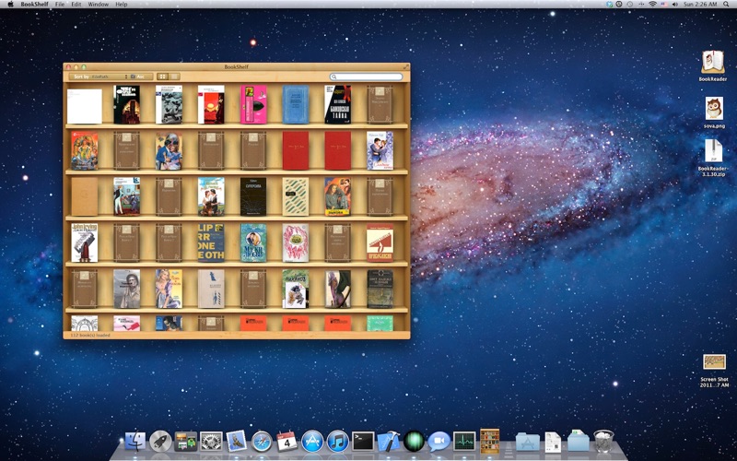Click the BookShelf app icon in Dock
Image resolution: width=737 pixels, height=461 pixels.
490,441
